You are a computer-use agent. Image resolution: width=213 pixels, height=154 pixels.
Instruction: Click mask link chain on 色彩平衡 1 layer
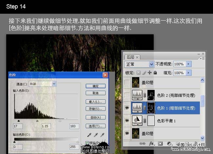(x=145, y=121)
